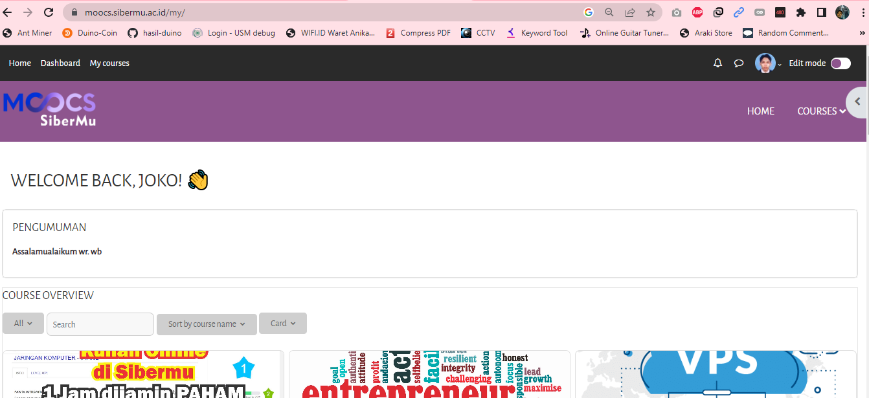Open the notifications bell icon

(x=717, y=63)
